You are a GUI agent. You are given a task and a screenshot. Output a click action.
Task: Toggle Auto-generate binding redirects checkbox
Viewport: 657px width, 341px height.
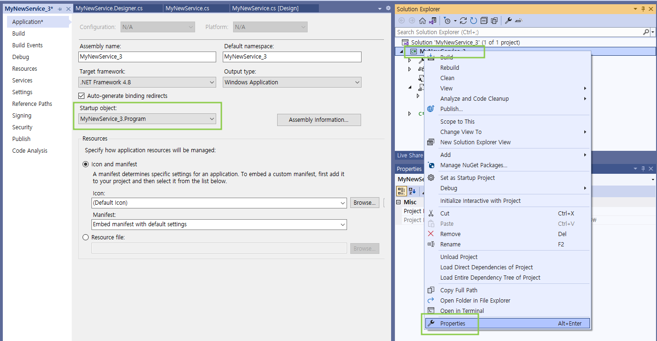tap(83, 96)
